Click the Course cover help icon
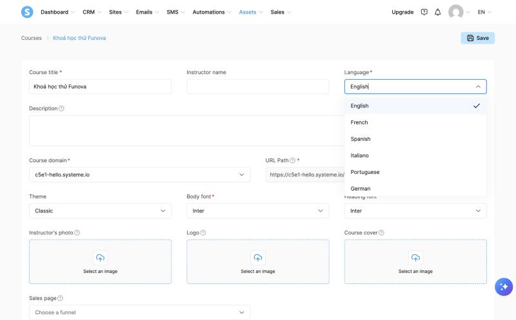516x320 pixels. (381, 232)
